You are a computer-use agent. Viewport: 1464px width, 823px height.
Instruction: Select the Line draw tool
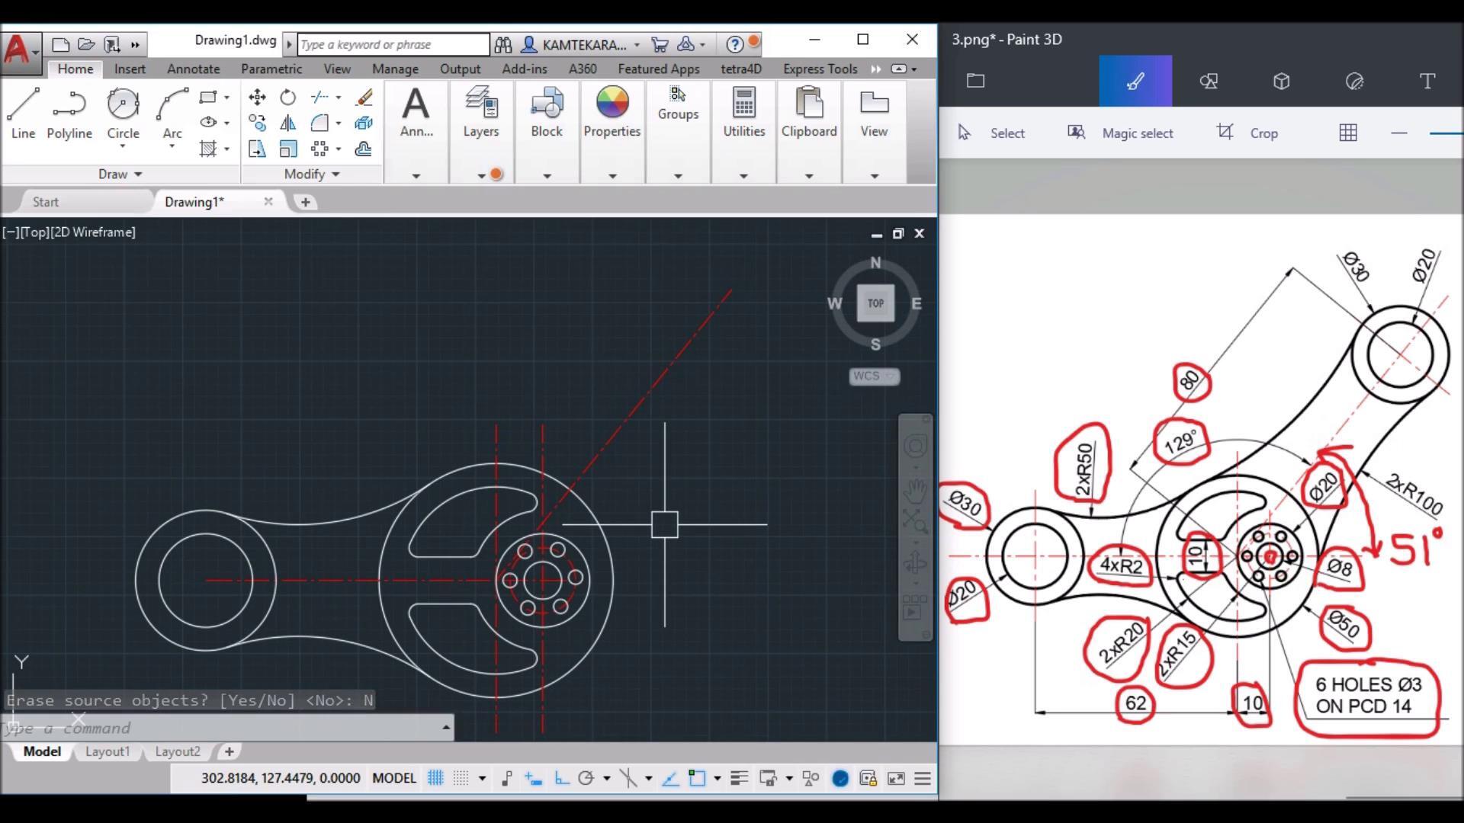tap(23, 113)
